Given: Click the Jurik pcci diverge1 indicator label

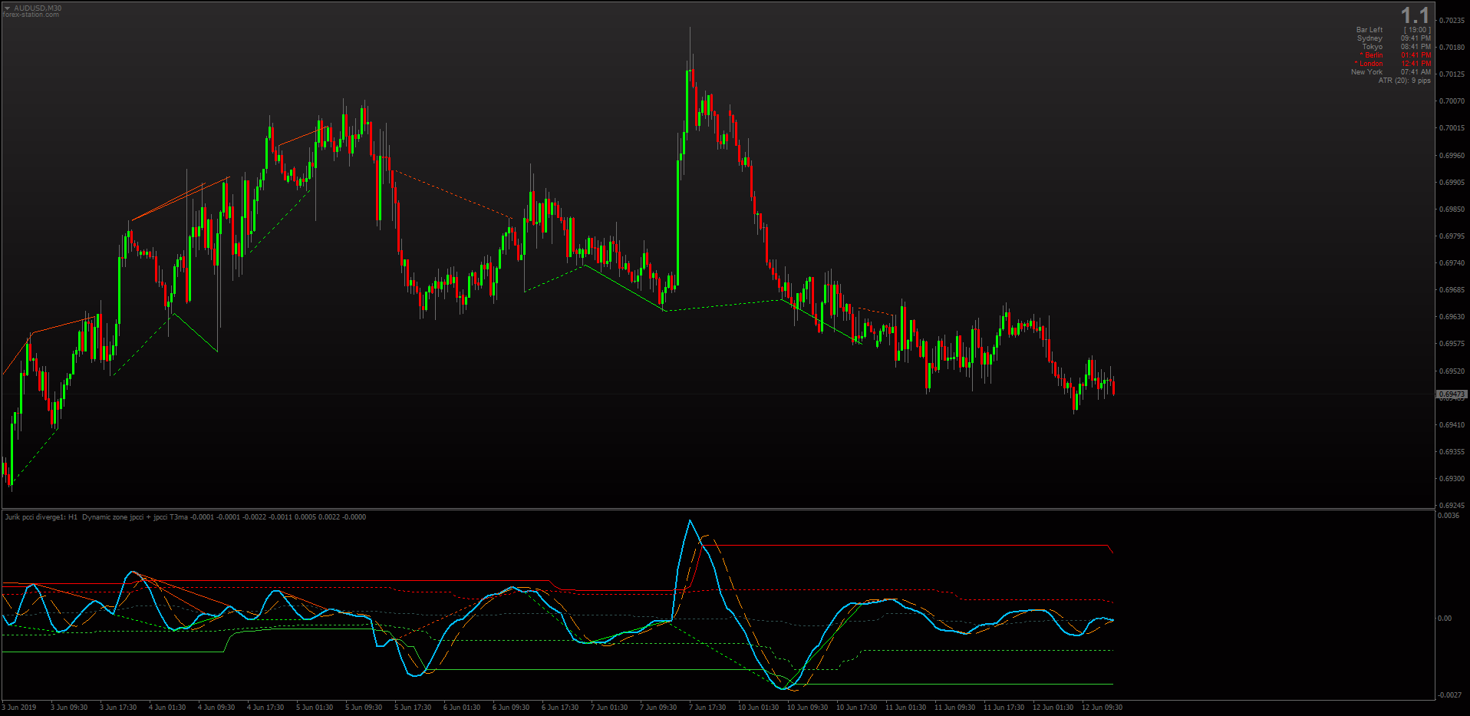Looking at the screenshot, I should pos(41,517).
